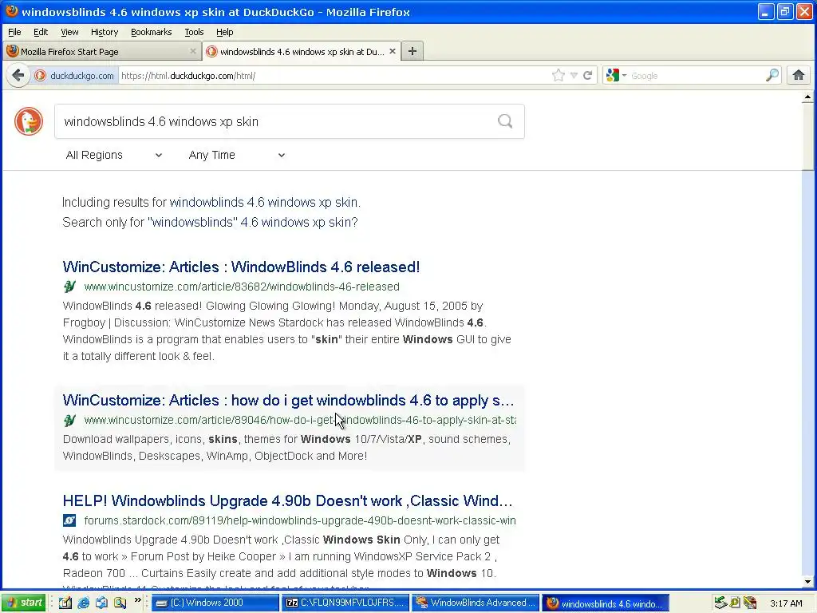Screen dimensions: 817x613
Task: Click the magnifier icon in the Google search box
Action: click(772, 76)
